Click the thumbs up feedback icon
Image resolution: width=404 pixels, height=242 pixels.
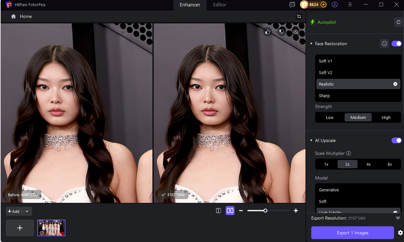pyautogui.click(x=268, y=32)
